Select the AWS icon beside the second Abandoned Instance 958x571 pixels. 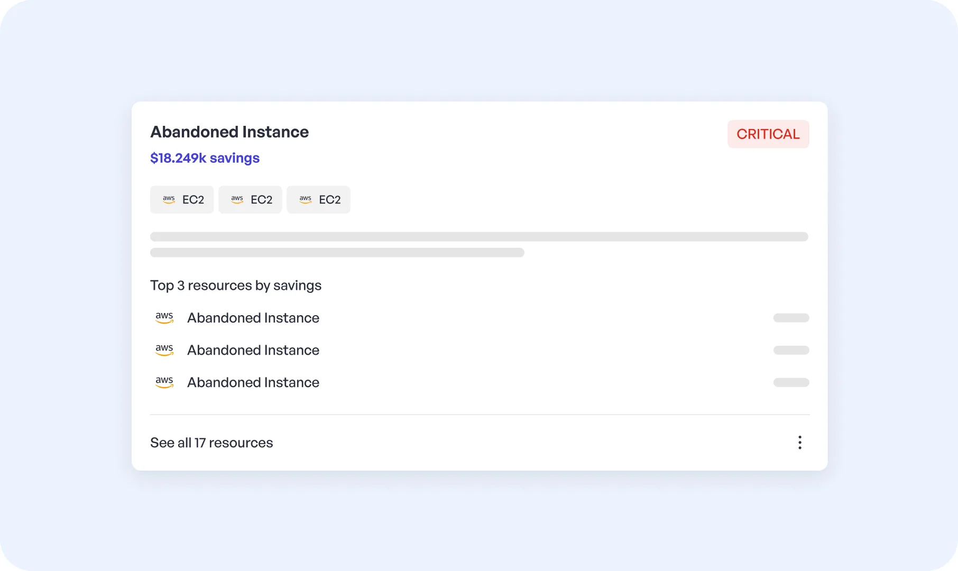164,350
